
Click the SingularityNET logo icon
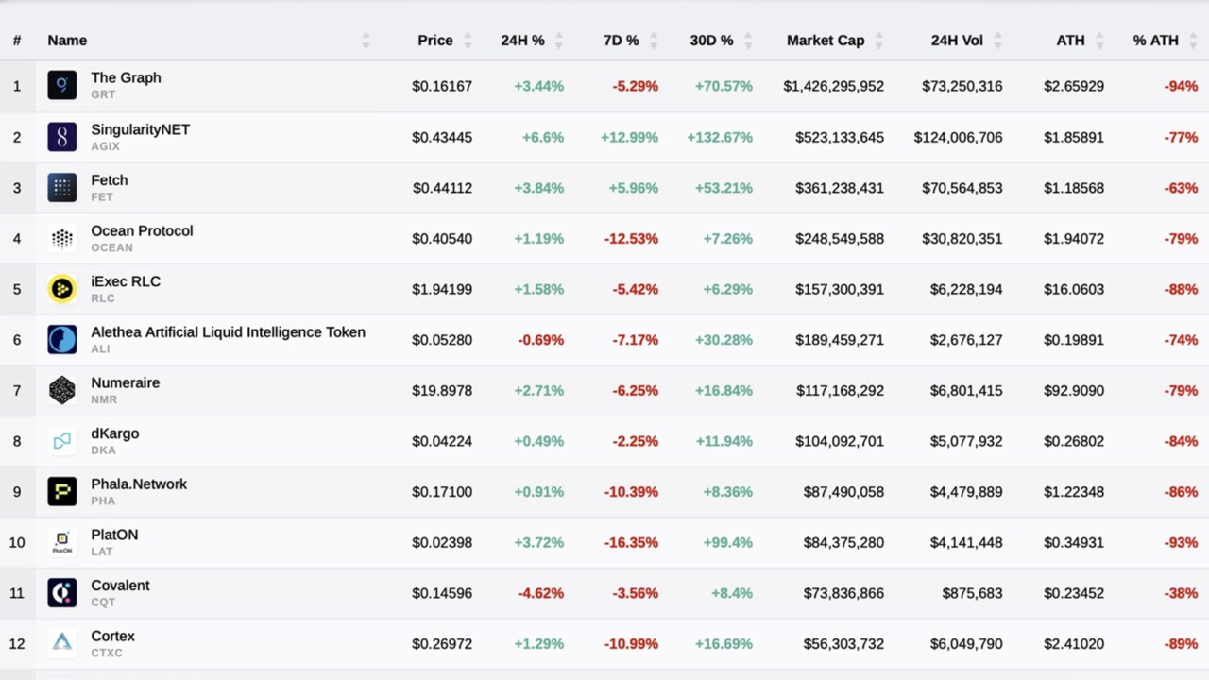61,136
